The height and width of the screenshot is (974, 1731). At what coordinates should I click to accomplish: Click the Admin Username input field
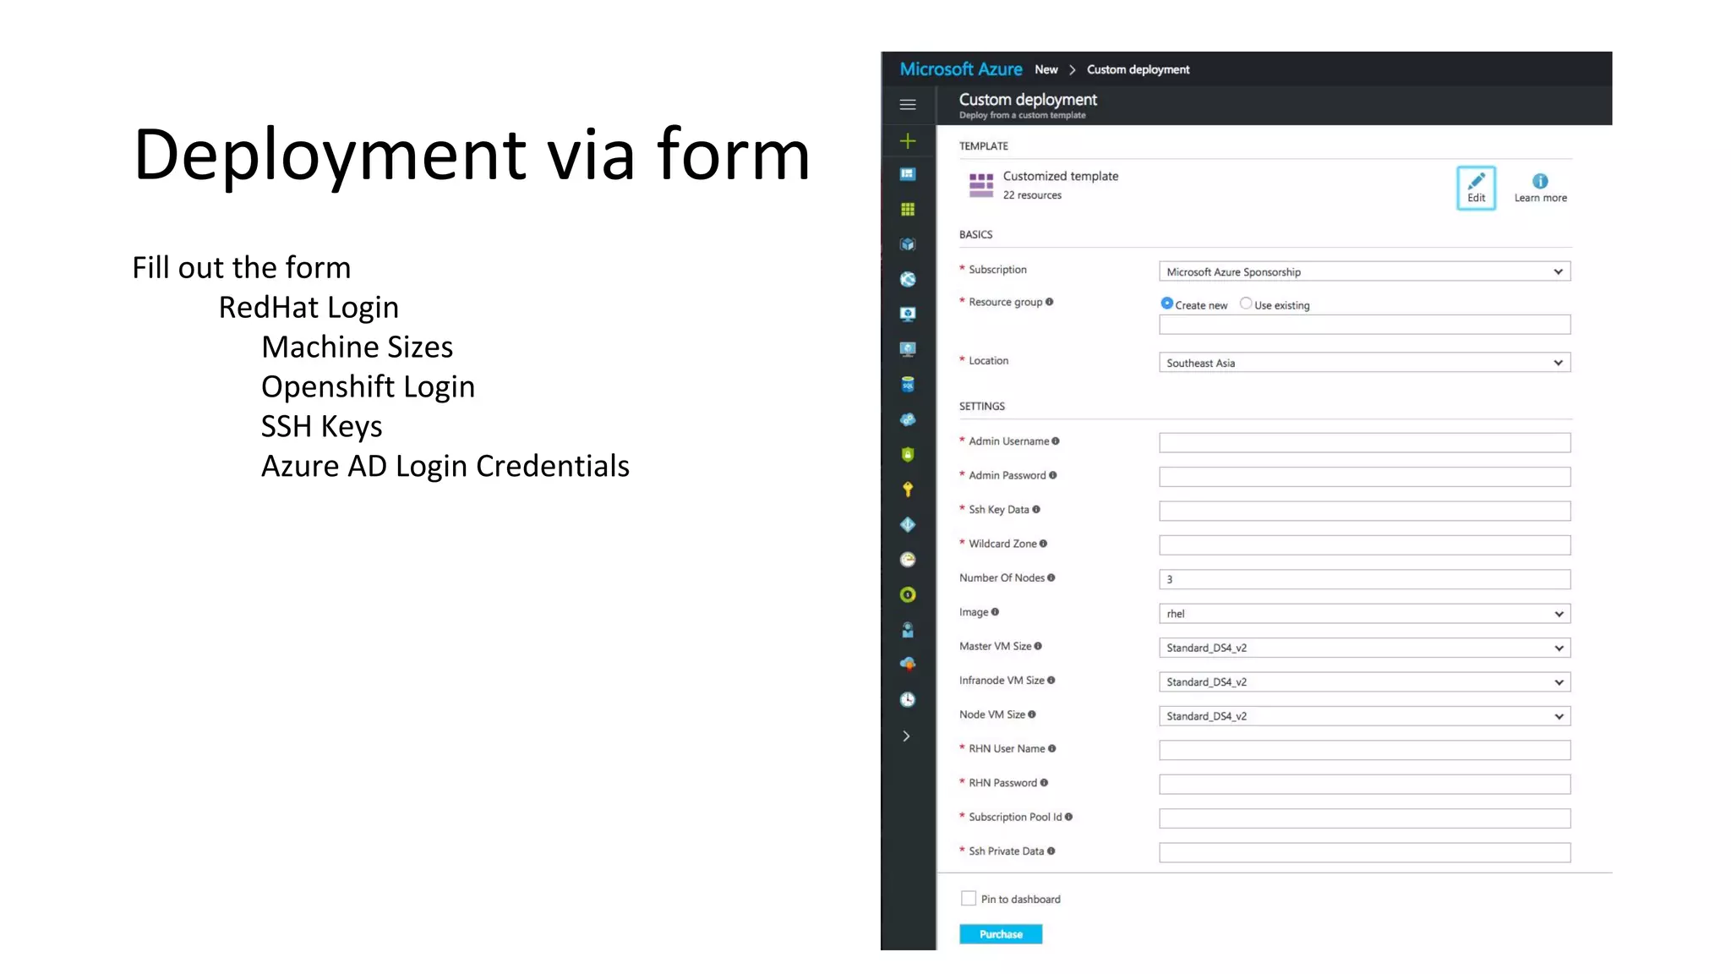point(1364,443)
